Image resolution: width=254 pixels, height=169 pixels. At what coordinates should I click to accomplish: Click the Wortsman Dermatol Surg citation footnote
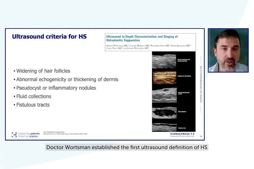click(65, 134)
